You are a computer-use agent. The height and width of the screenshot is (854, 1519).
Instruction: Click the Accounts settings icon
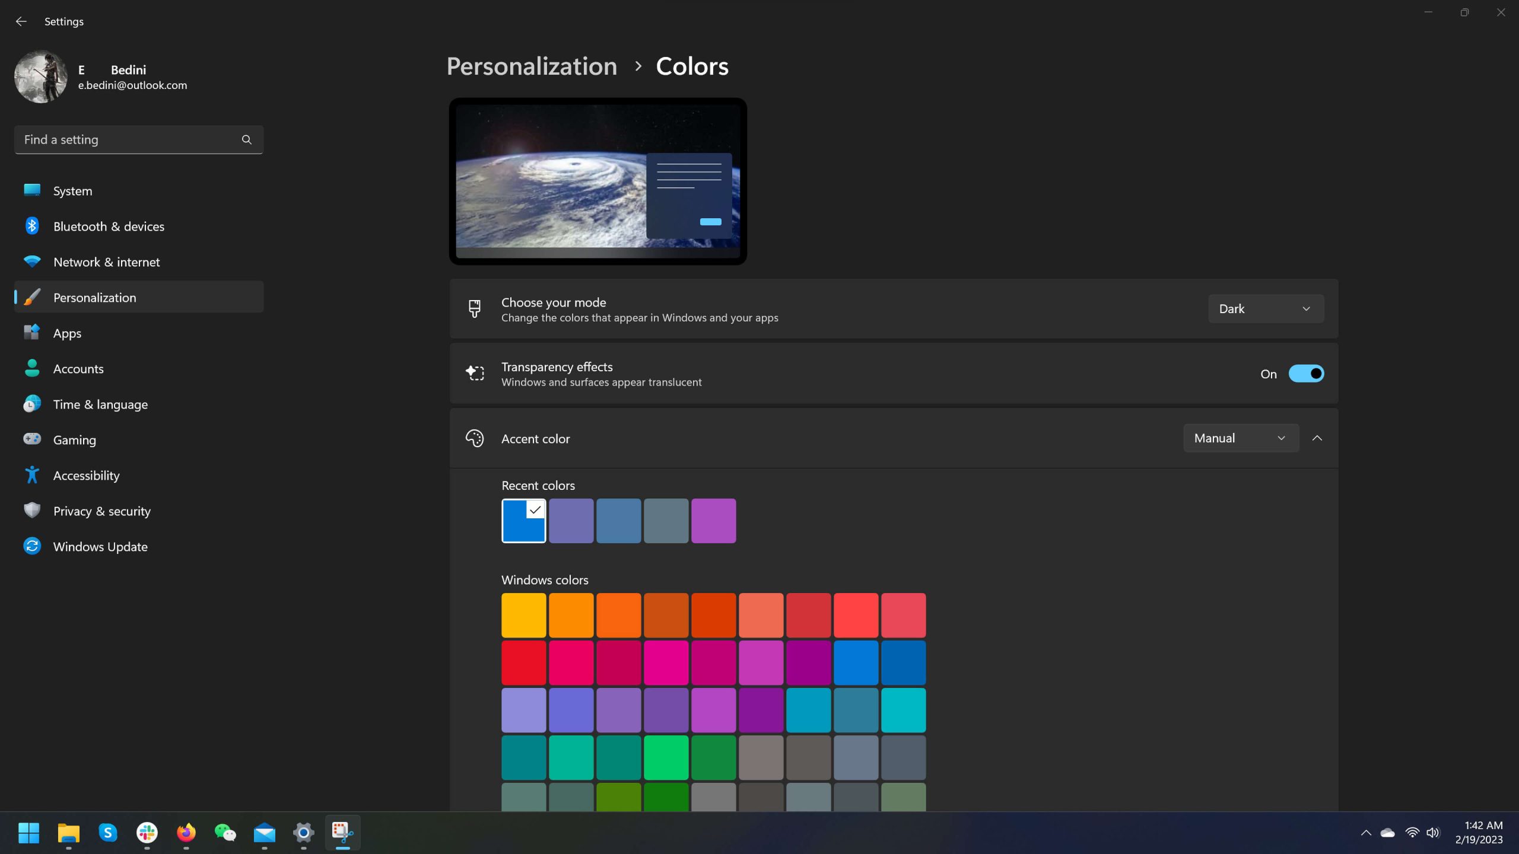click(x=31, y=368)
